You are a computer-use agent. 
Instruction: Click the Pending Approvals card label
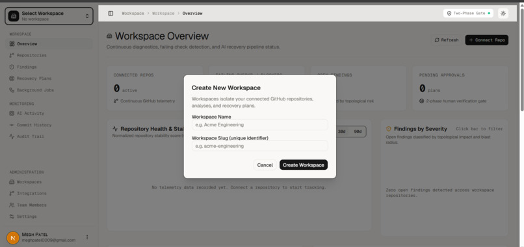point(442,75)
